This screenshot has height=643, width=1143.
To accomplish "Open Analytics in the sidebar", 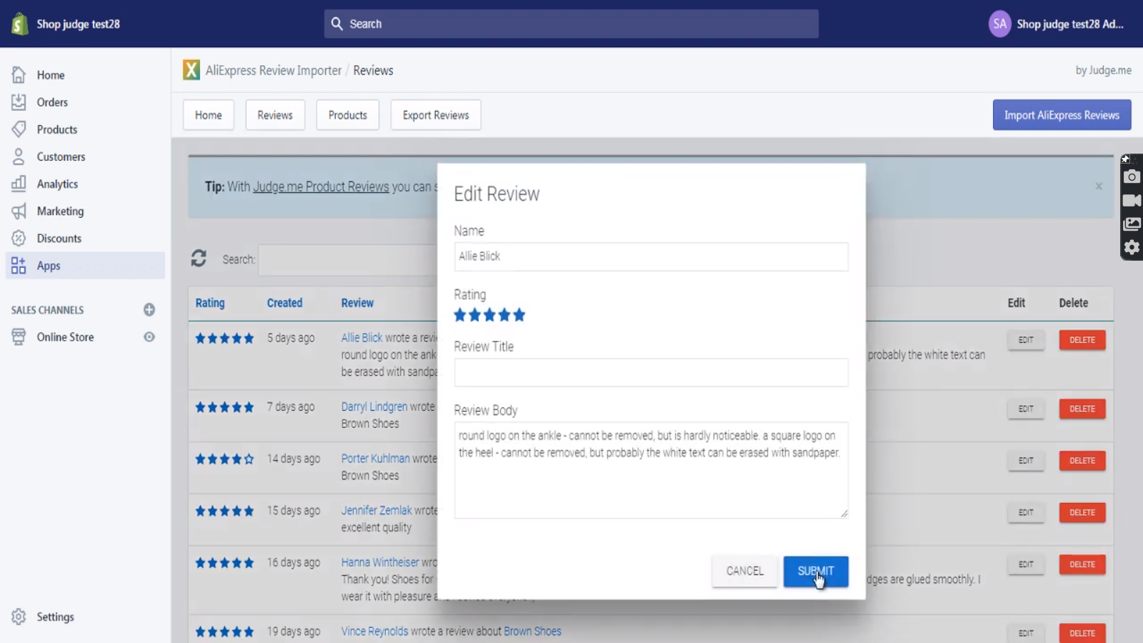I will tap(57, 184).
